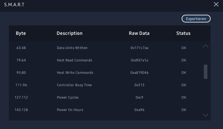223x129 pixels.
Task: Select the Host Write Commands description
Action: point(75,73)
